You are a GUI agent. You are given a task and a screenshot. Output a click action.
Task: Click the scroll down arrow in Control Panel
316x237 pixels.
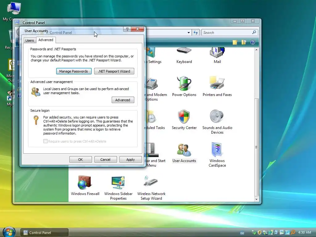tap(256, 199)
